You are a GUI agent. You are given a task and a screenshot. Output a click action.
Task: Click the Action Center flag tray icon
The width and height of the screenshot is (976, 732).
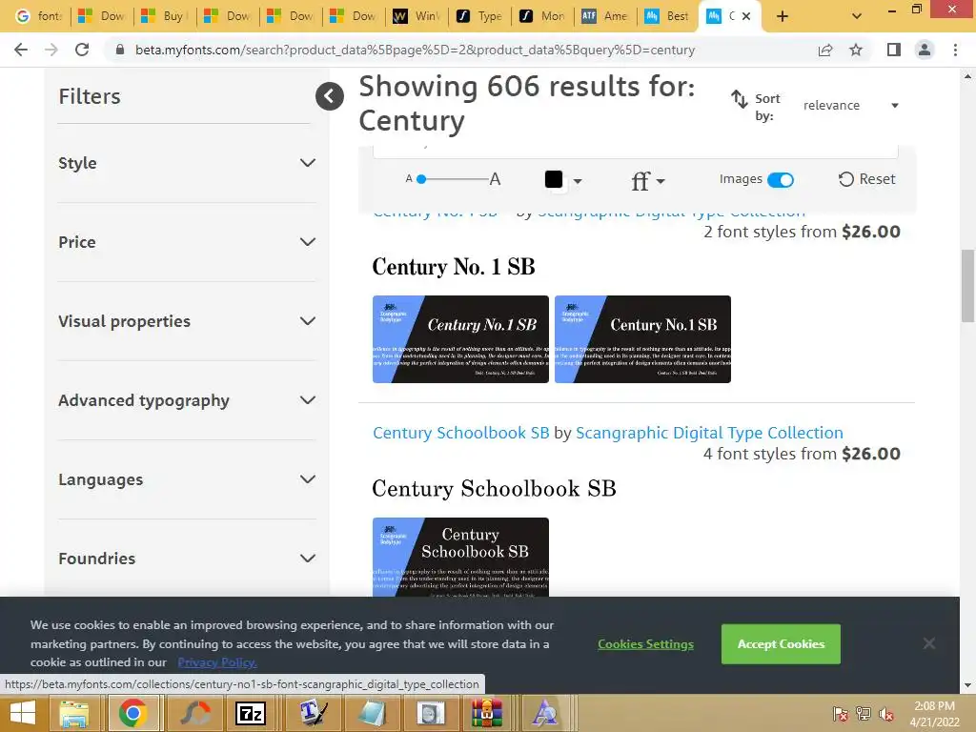pyautogui.click(x=840, y=714)
